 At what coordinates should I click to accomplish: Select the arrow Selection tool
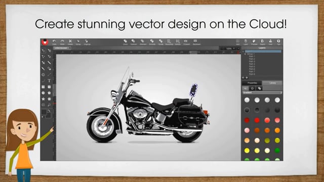pos(43,51)
